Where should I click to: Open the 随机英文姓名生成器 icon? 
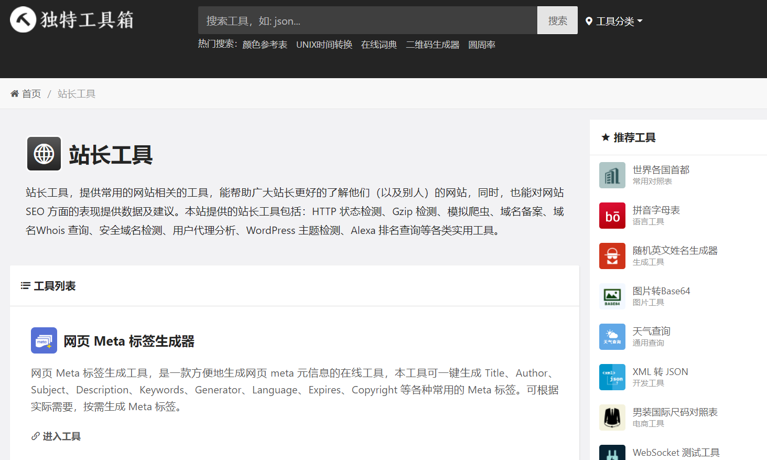(612, 256)
